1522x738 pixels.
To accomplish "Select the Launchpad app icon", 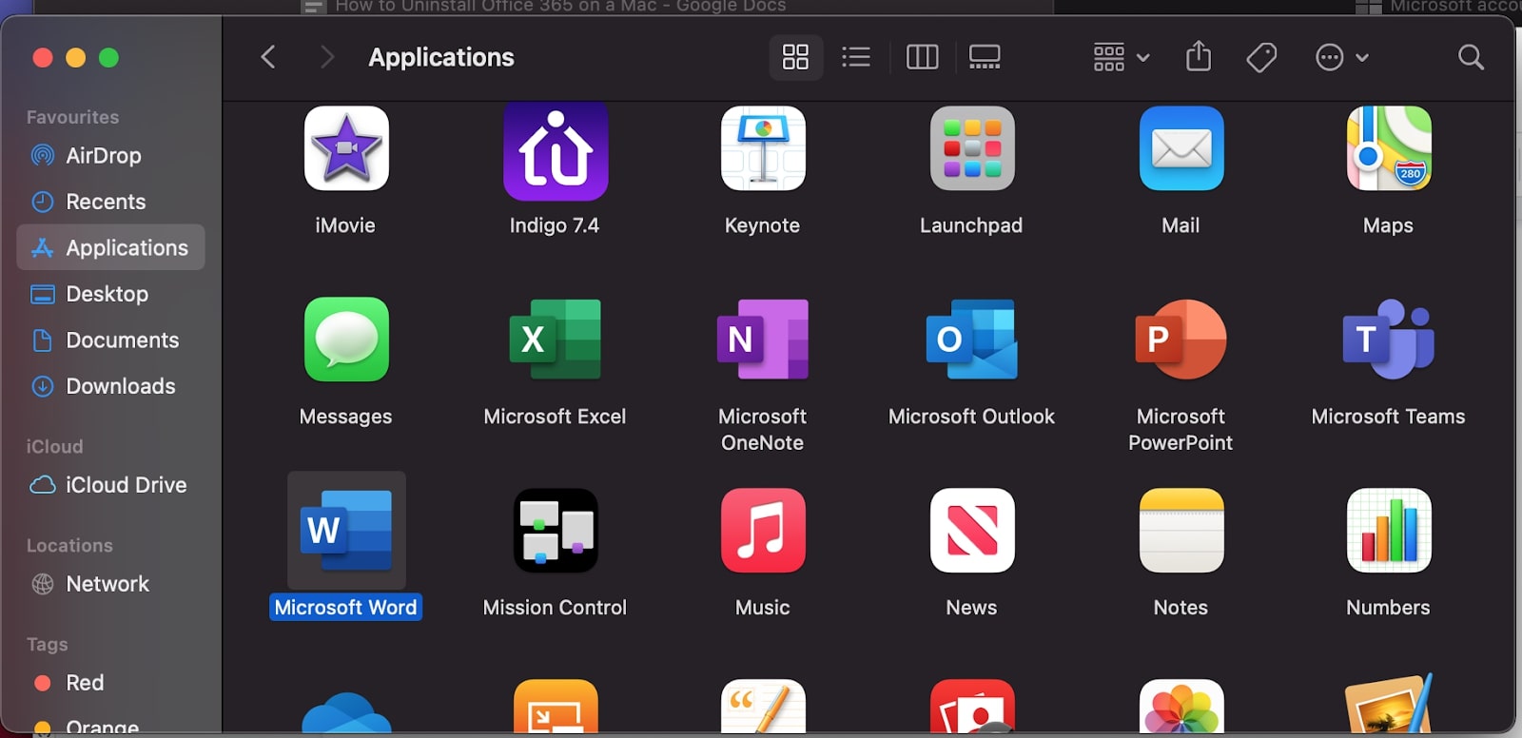I will click(972, 148).
